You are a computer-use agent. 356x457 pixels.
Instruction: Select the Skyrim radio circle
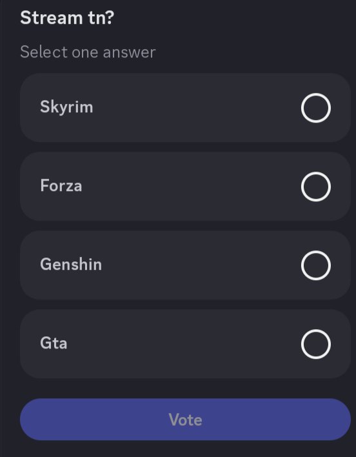point(316,108)
